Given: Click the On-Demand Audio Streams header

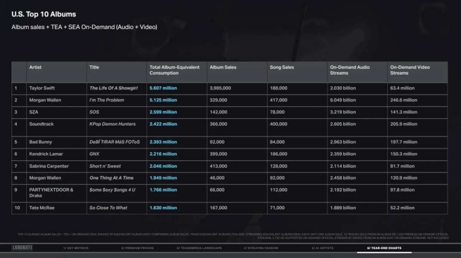Looking at the screenshot, I should pos(350,70).
